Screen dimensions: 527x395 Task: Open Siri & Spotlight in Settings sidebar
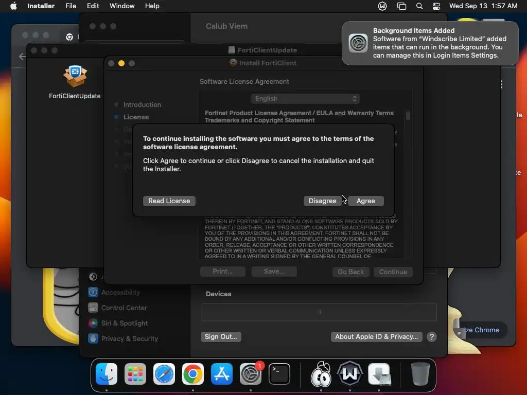[x=125, y=323]
